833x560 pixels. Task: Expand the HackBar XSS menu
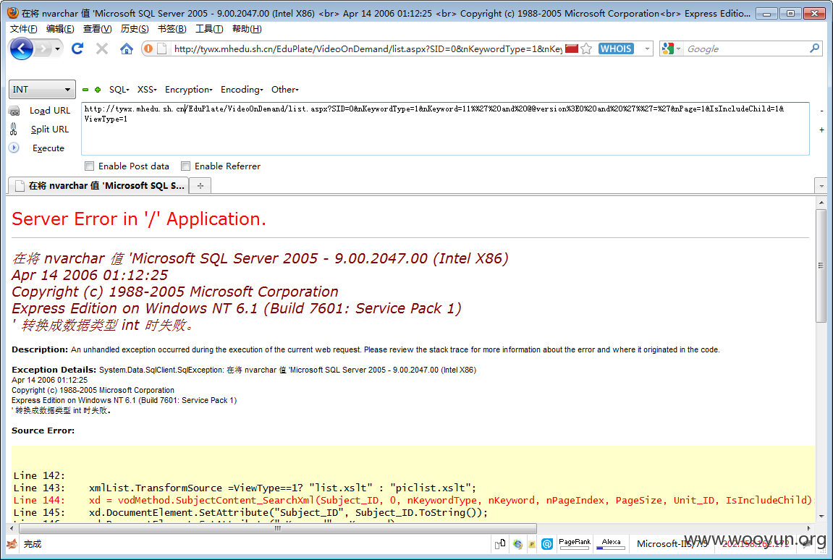tap(147, 89)
